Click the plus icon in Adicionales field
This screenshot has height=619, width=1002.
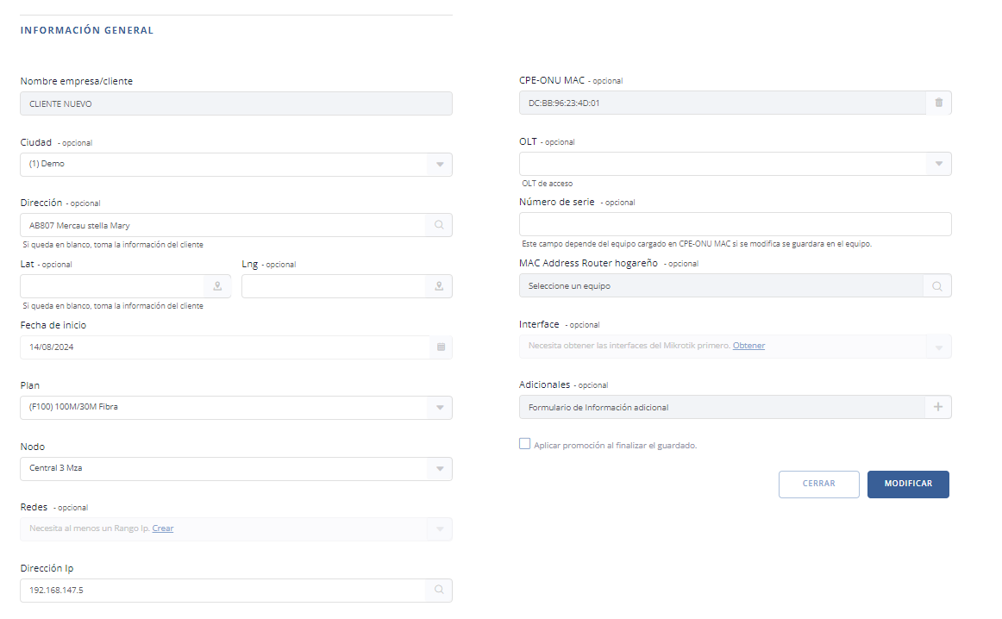[938, 407]
